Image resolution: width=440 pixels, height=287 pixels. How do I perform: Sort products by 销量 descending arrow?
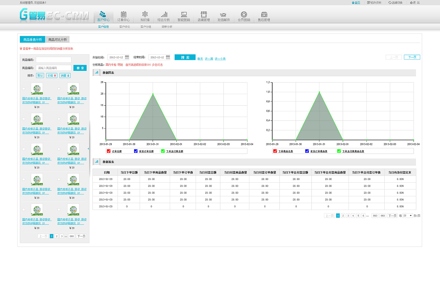[65, 75]
